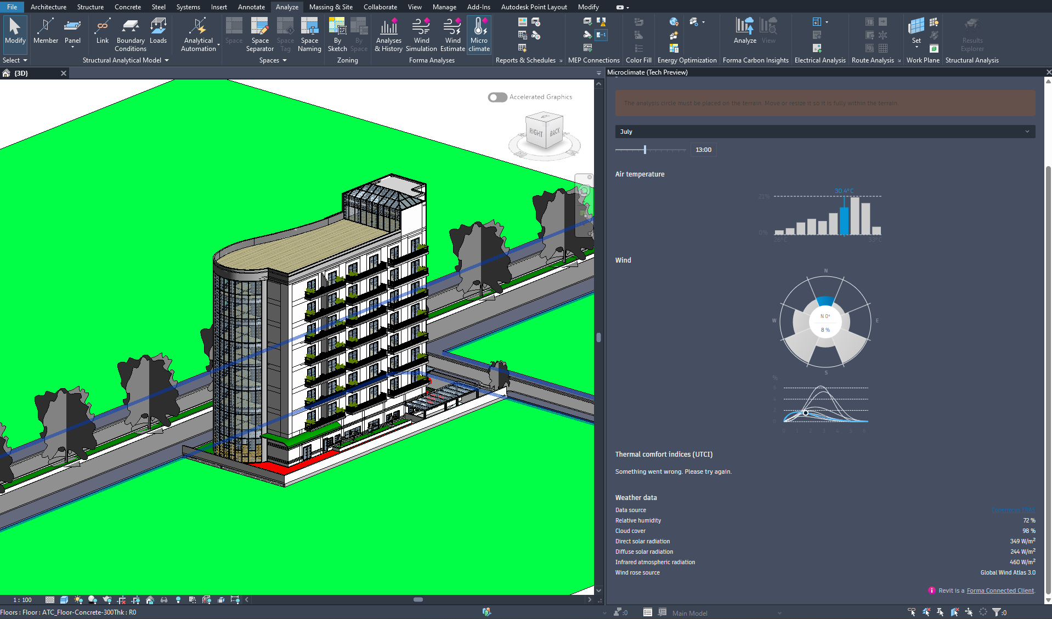Open Reports & Schedules dialog launcher arrow
The height and width of the screenshot is (619, 1052).
[561, 61]
